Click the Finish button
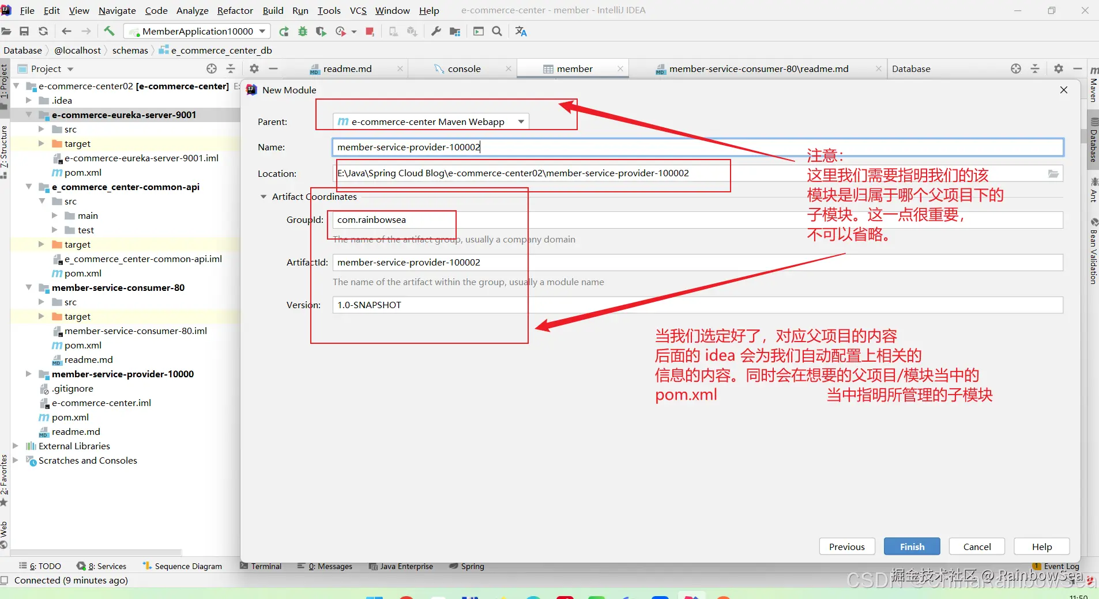This screenshot has width=1099, height=599. pyautogui.click(x=912, y=547)
